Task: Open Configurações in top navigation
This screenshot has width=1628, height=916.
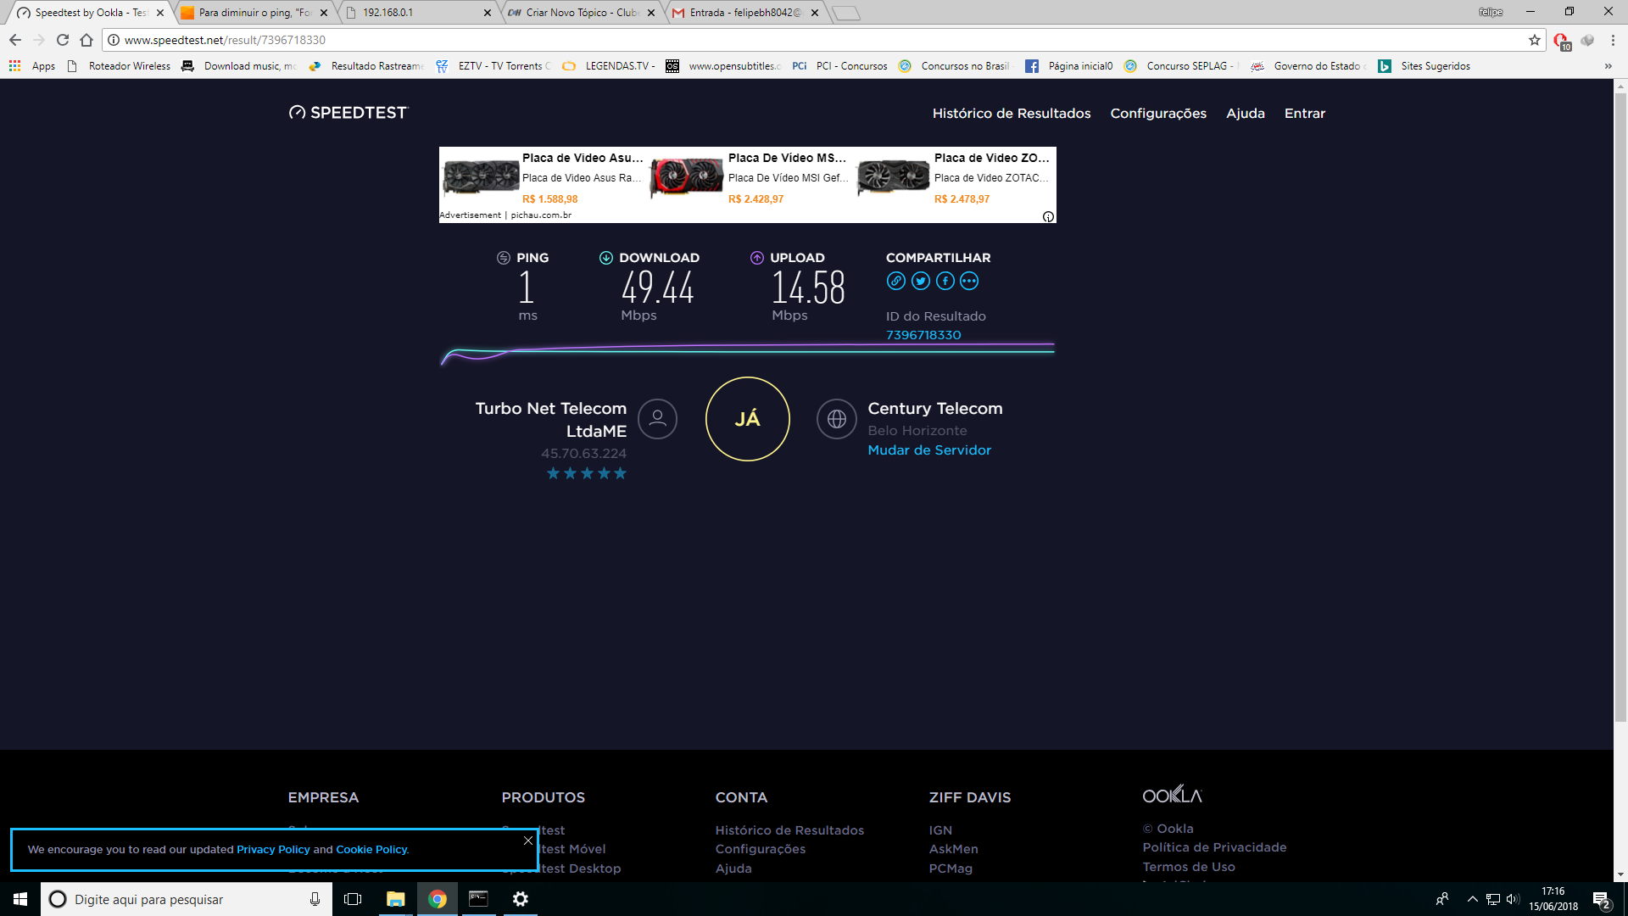Action: click(x=1158, y=114)
